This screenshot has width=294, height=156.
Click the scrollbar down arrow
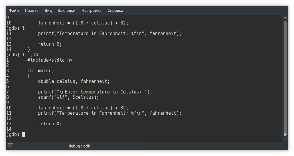coord(285,139)
